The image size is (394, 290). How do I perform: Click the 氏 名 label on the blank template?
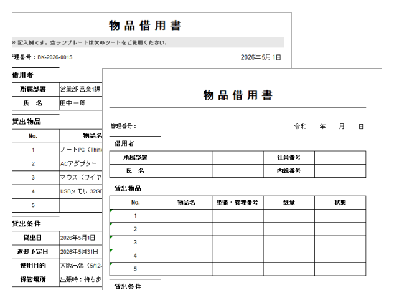[x=135, y=171]
